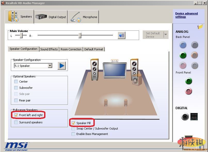
Task: Click the L/R balance slider handle
Action: tap(21, 35)
